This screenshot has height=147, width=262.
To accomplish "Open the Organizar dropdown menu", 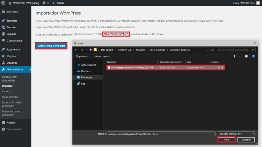I will [82, 56].
